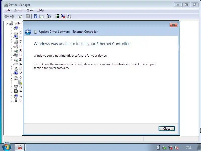Viewport: 201px width, 151px height.
Task: Open the File menu
Action: 8,10
